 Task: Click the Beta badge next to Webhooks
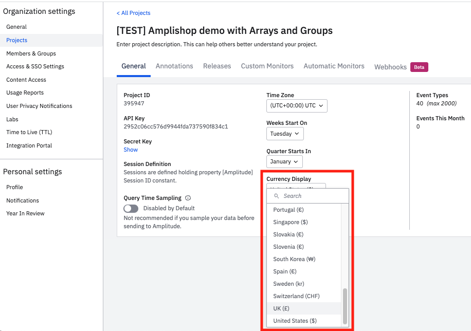pos(419,67)
